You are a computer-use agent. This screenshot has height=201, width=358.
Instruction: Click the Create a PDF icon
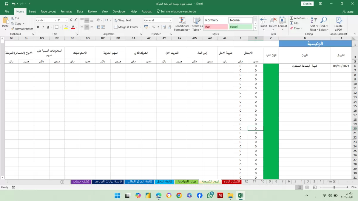[339, 21]
